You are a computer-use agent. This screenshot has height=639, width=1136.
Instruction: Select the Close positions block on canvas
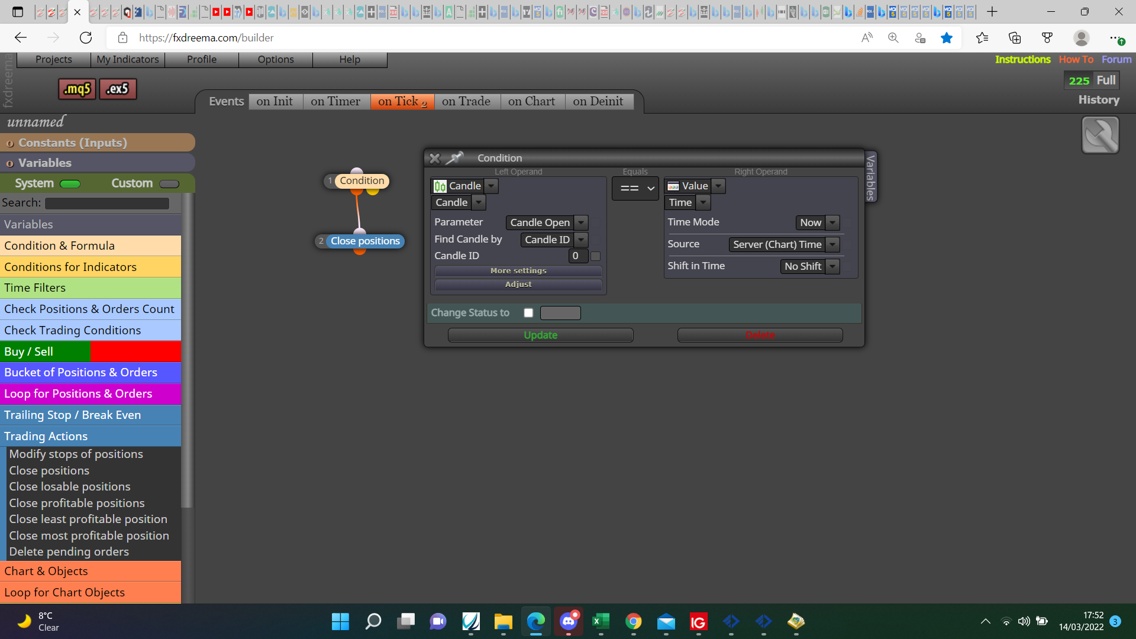[x=365, y=241]
